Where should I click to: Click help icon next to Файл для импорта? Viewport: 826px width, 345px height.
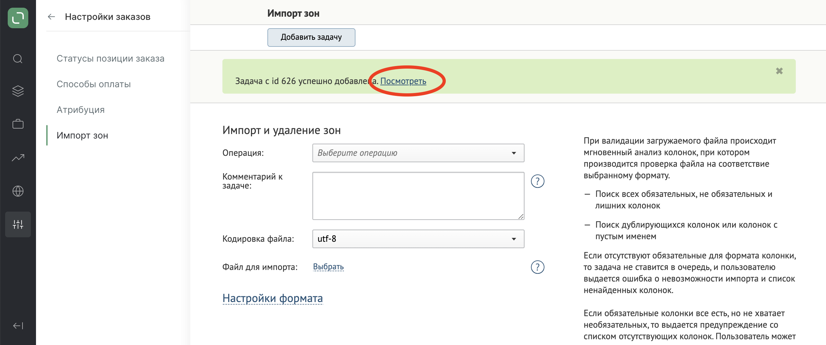click(538, 267)
